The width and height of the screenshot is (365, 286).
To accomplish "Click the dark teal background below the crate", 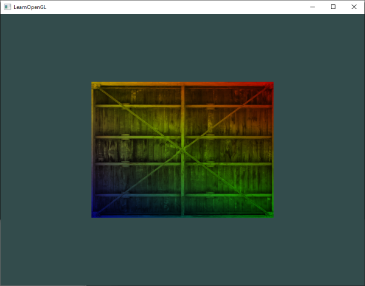I will (x=182, y=251).
